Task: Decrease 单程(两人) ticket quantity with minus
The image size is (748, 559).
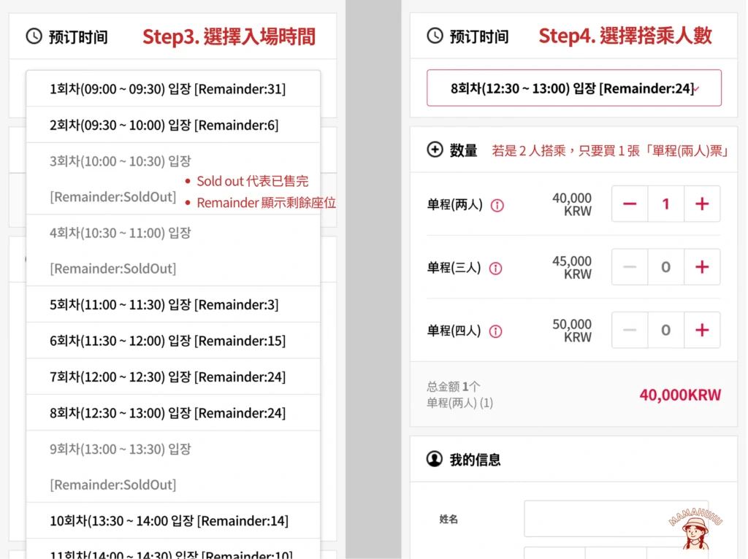Action: (630, 204)
